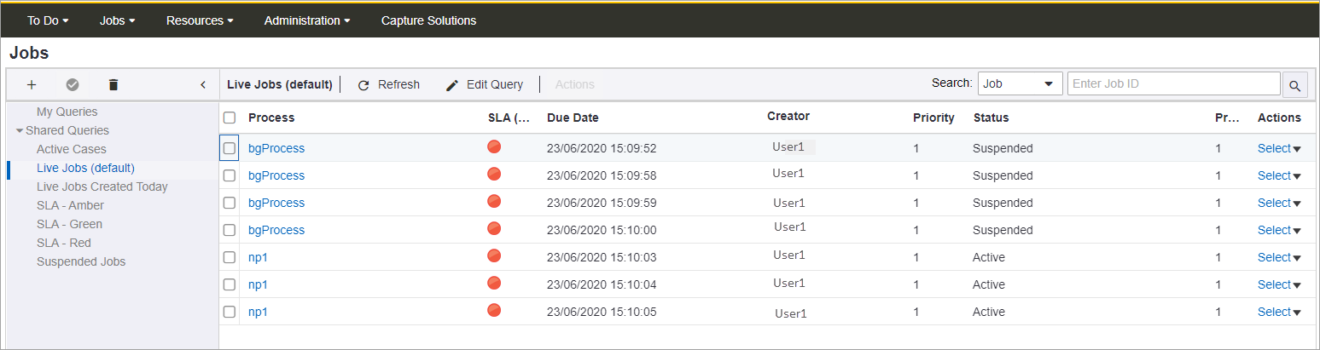This screenshot has width=1320, height=350.
Task: Open the To Do menu
Action: 48,20
